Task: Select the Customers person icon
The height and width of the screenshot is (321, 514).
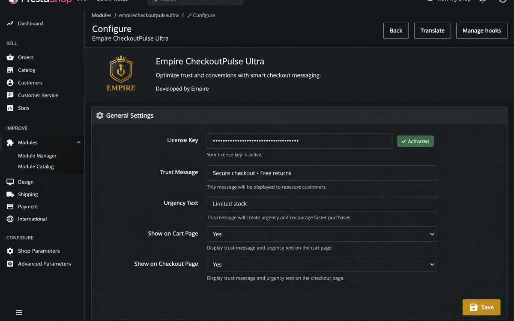Action: point(10,83)
